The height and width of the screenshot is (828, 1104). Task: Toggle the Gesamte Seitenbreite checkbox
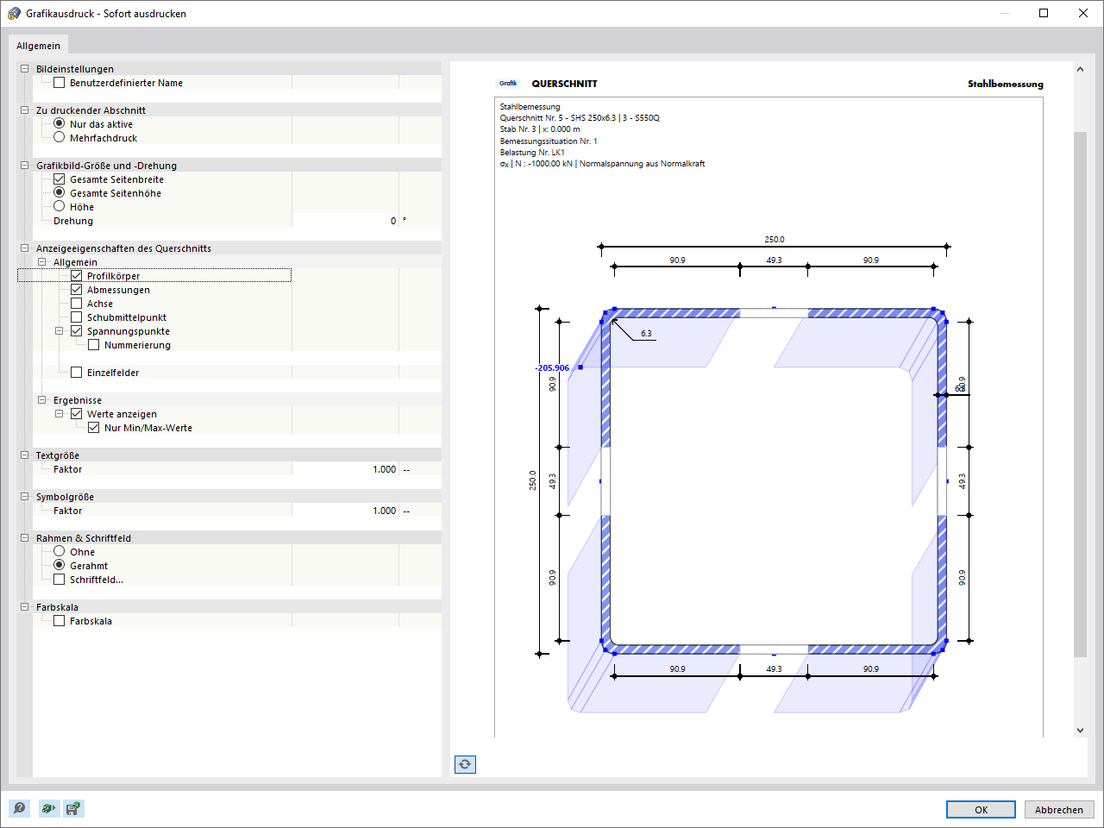click(59, 179)
